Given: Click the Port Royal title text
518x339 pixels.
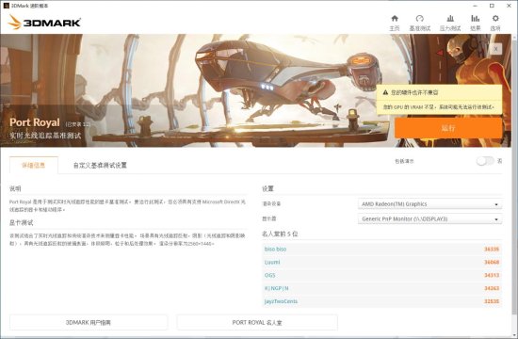Looking at the screenshot, I should pyautogui.click(x=34, y=122).
